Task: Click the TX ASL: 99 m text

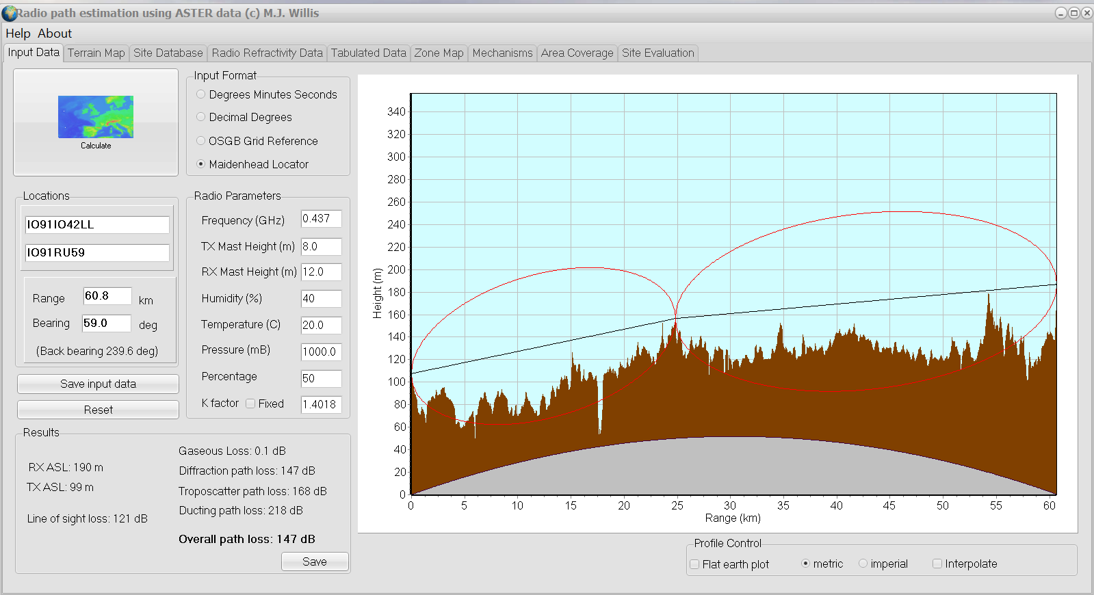Action: coord(60,487)
